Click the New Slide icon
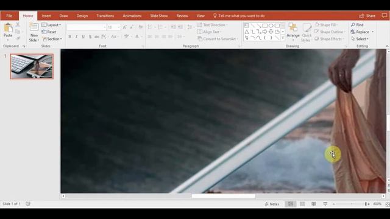This screenshot has width=390, height=219. click(x=34, y=27)
